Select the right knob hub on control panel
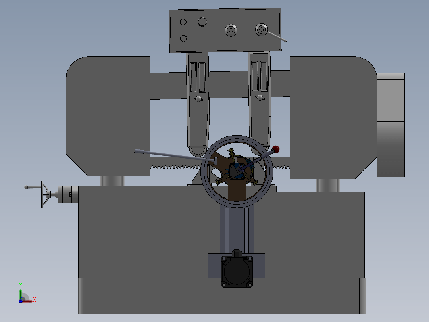The image size is (429, 322). pos(261,29)
